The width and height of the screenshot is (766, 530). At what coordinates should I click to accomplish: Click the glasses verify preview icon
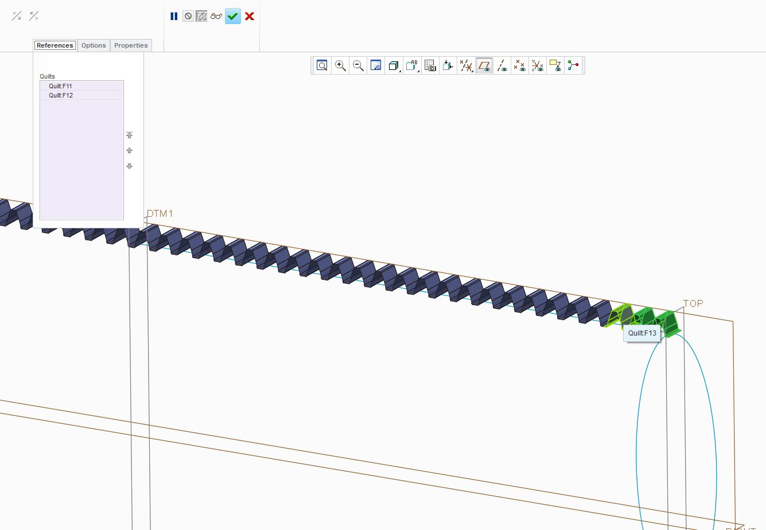coord(216,16)
